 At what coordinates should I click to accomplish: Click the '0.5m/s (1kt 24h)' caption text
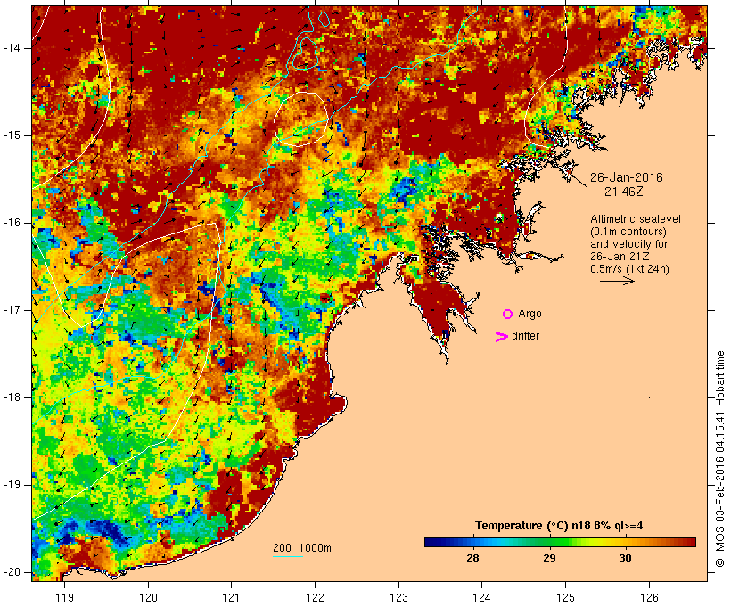(x=629, y=269)
